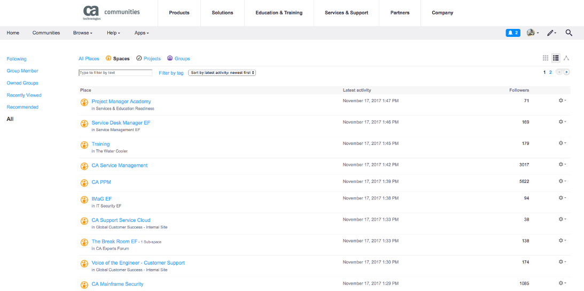Open gear menu for Voice of the Engineer
The width and height of the screenshot is (584, 291).
[x=563, y=262]
